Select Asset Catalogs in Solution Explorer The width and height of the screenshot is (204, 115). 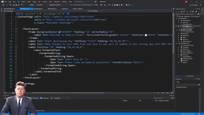[187, 51]
